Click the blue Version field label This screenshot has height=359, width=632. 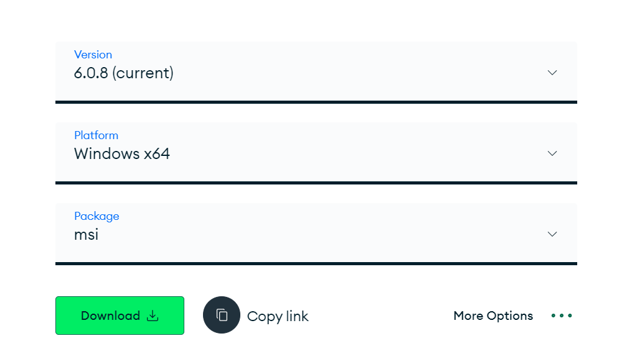pyautogui.click(x=93, y=55)
